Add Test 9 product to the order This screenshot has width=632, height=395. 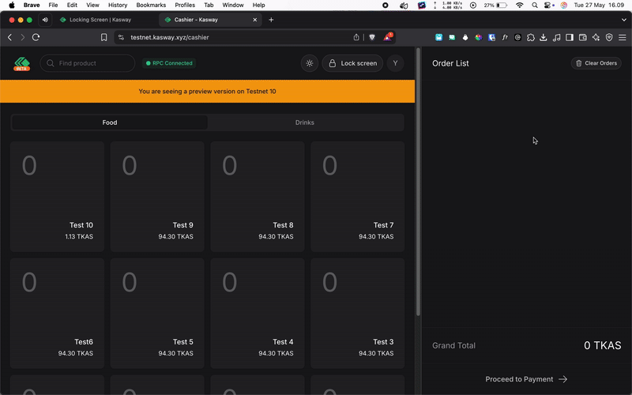pyautogui.click(x=157, y=197)
